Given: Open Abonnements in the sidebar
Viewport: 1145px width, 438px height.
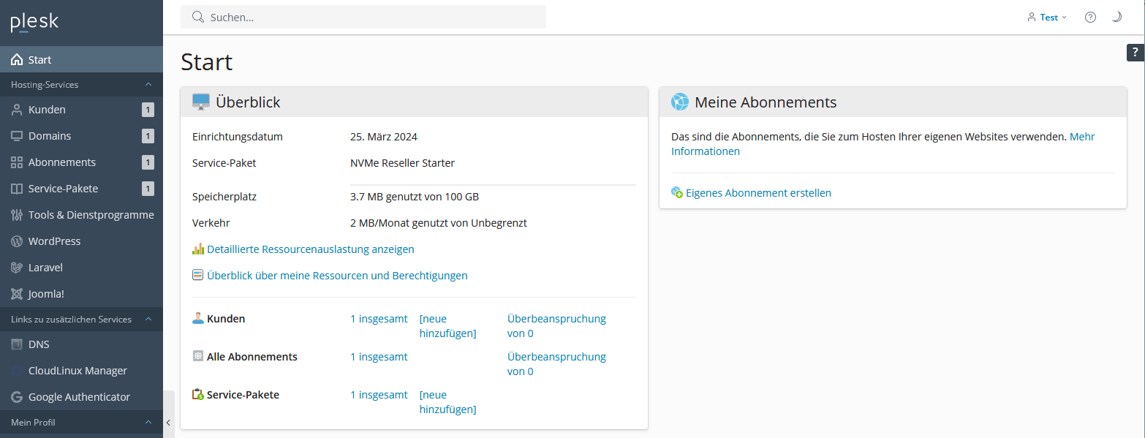Looking at the screenshot, I should pyautogui.click(x=62, y=162).
